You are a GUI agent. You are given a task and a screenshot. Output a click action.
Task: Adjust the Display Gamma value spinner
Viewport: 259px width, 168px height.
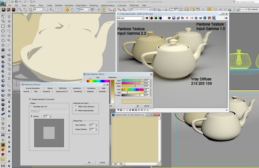[51, 116]
